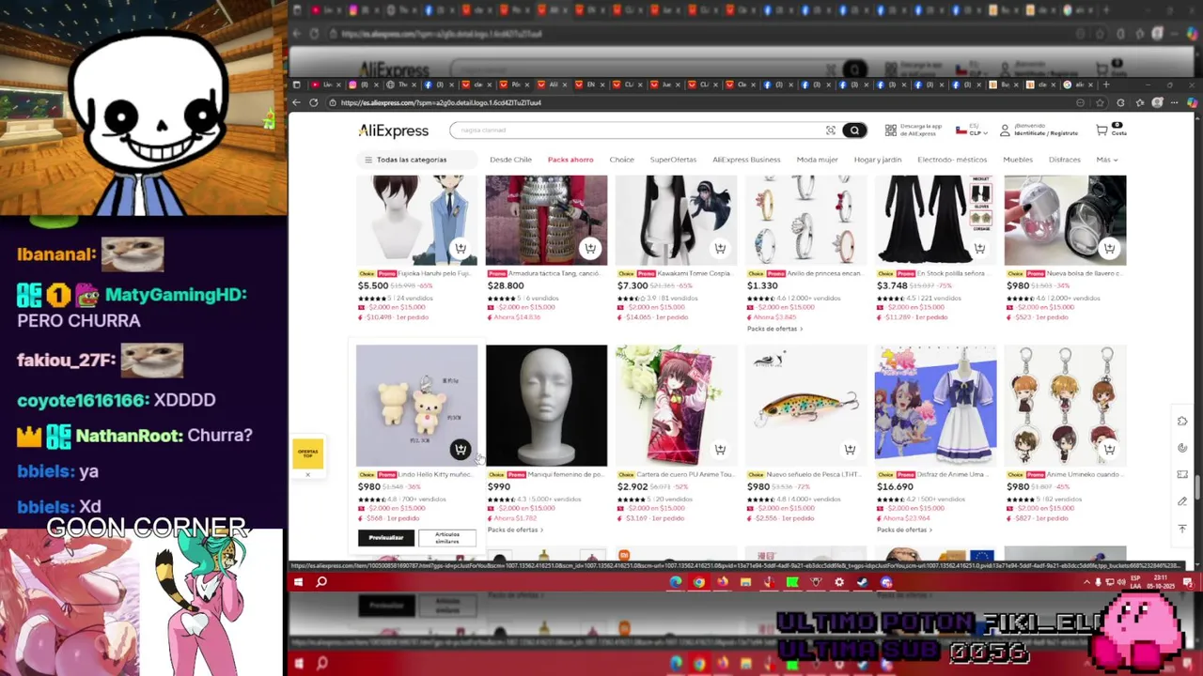Add Armadura táctica Tang to cart
Screen dimensions: 1203x676
[x=589, y=248]
